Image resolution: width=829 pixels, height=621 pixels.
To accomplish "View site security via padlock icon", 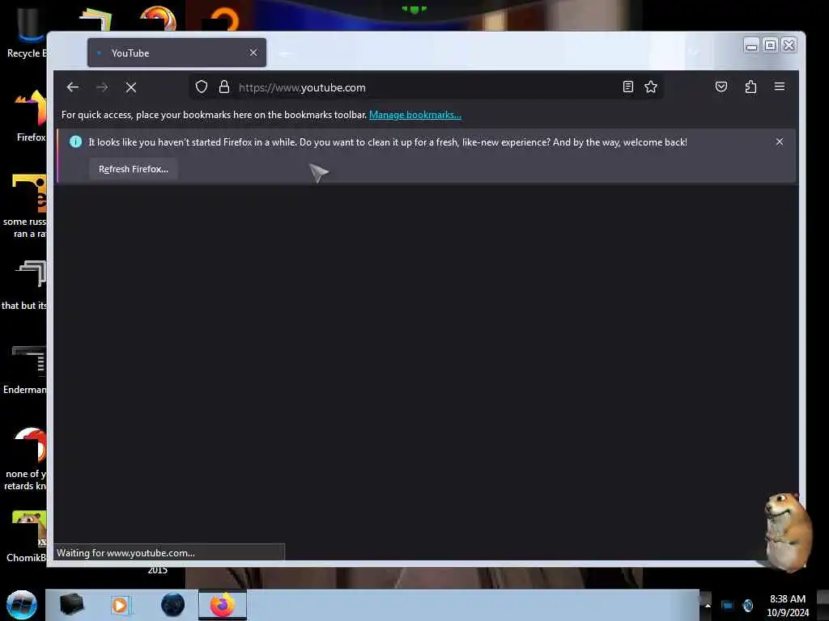I will tap(224, 87).
